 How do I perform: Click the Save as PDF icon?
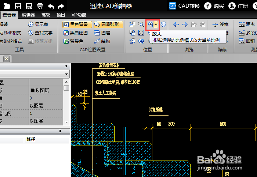click(x=29, y=6)
